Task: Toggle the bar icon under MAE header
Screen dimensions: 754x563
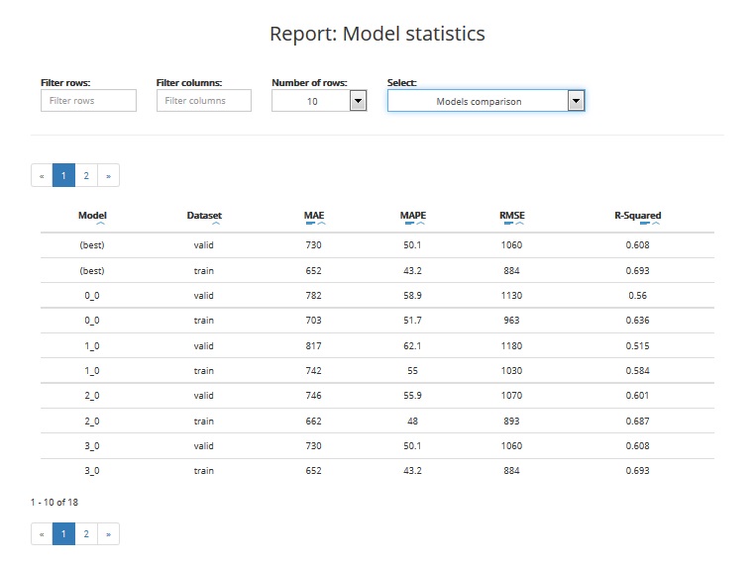Action: coord(309,226)
